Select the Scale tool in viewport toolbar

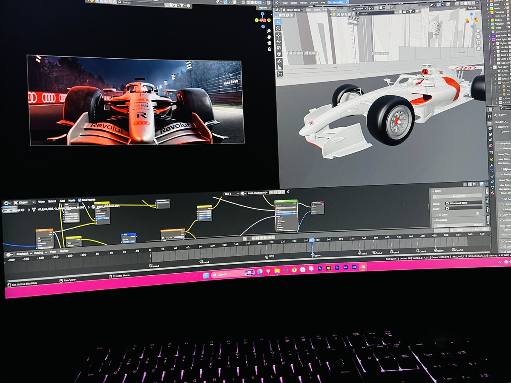coord(279,48)
